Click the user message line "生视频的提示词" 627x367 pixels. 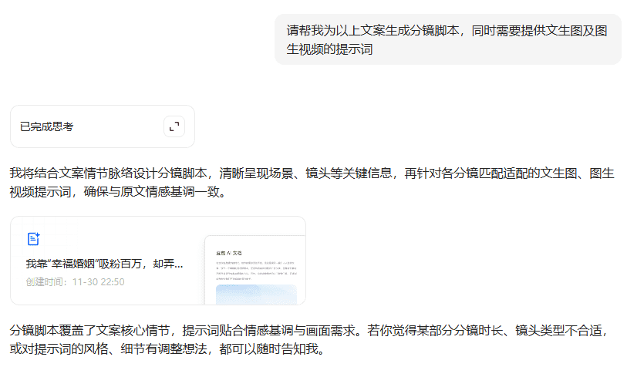point(330,49)
